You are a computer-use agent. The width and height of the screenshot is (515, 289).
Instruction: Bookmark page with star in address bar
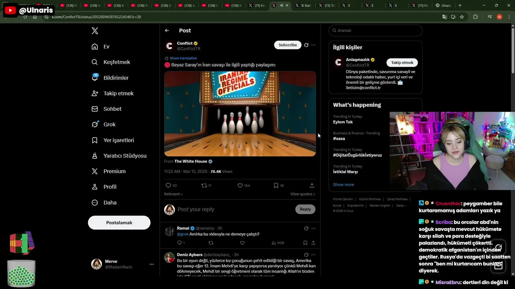(462, 17)
